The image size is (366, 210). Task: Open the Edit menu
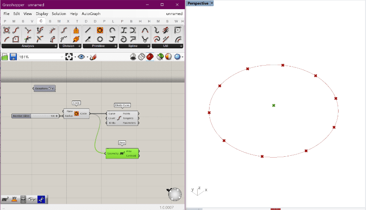pos(16,14)
